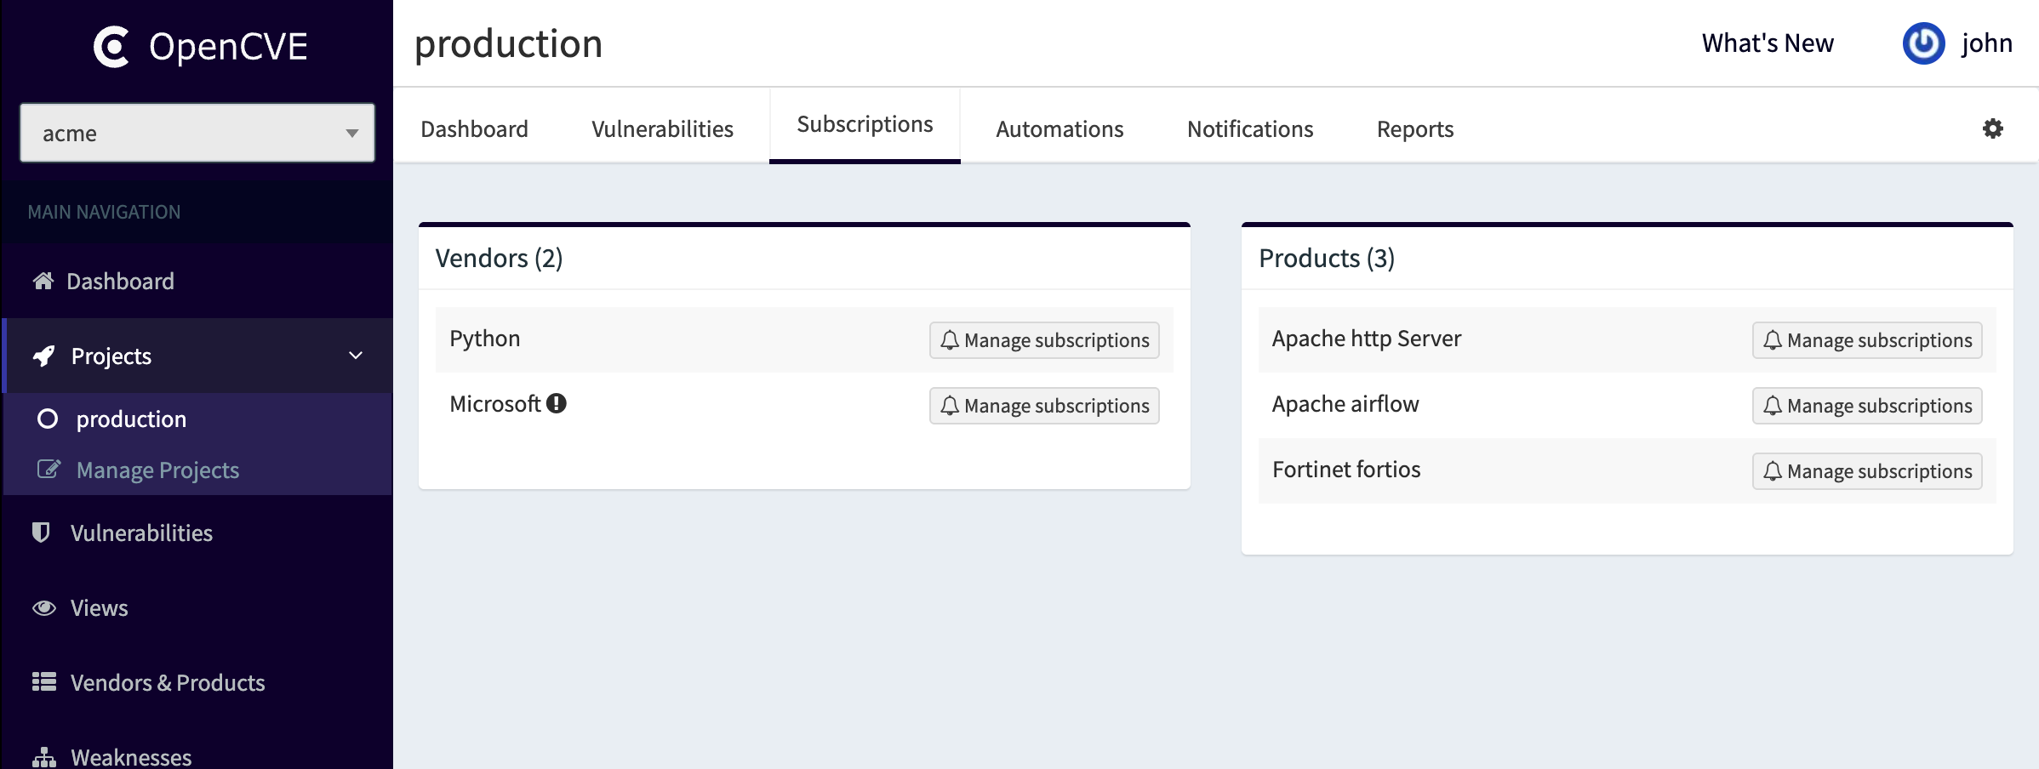Image resolution: width=2039 pixels, height=769 pixels.
Task: Manage subscriptions for Apache http Server
Action: point(1867,340)
